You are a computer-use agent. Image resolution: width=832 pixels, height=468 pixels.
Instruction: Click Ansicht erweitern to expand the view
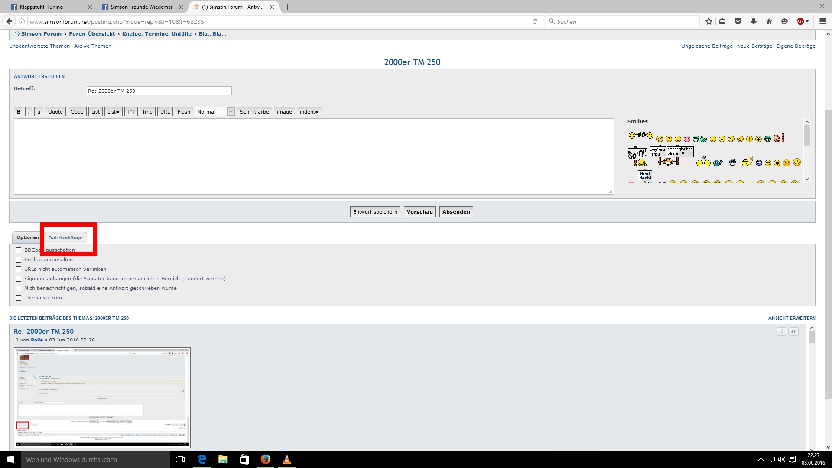[x=791, y=318]
